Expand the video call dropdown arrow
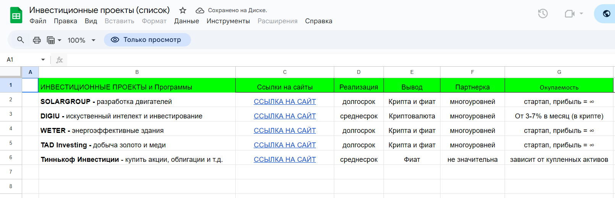 coord(581,14)
